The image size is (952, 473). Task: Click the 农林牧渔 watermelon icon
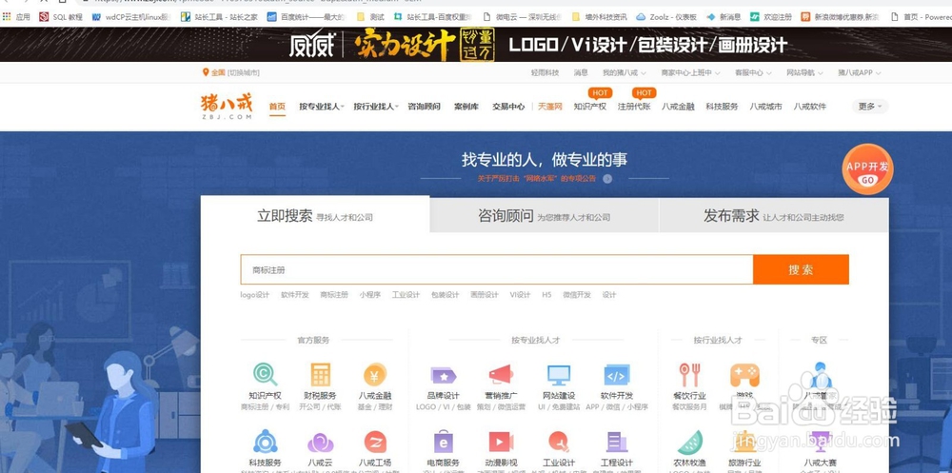(x=689, y=442)
